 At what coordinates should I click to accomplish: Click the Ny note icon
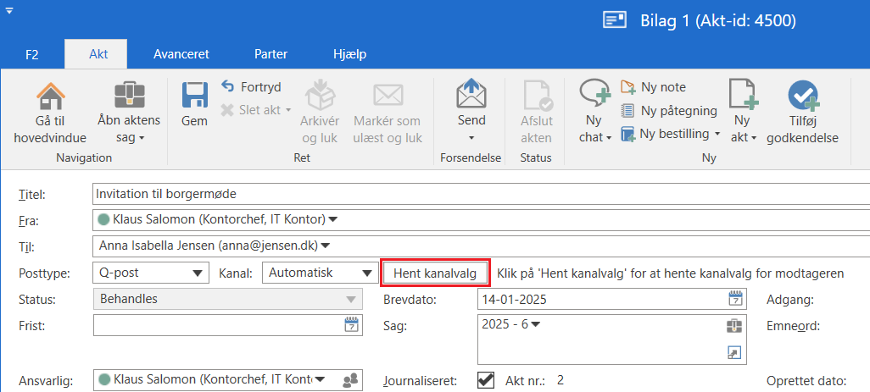click(x=628, y=87)
